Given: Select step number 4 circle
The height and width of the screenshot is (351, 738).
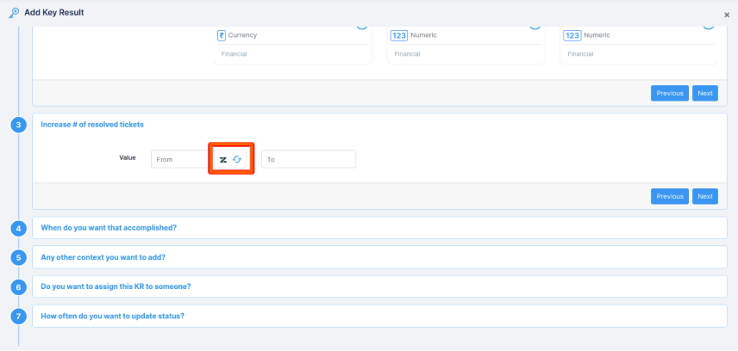Looking at the screenshot, I should tap(18, 229).
